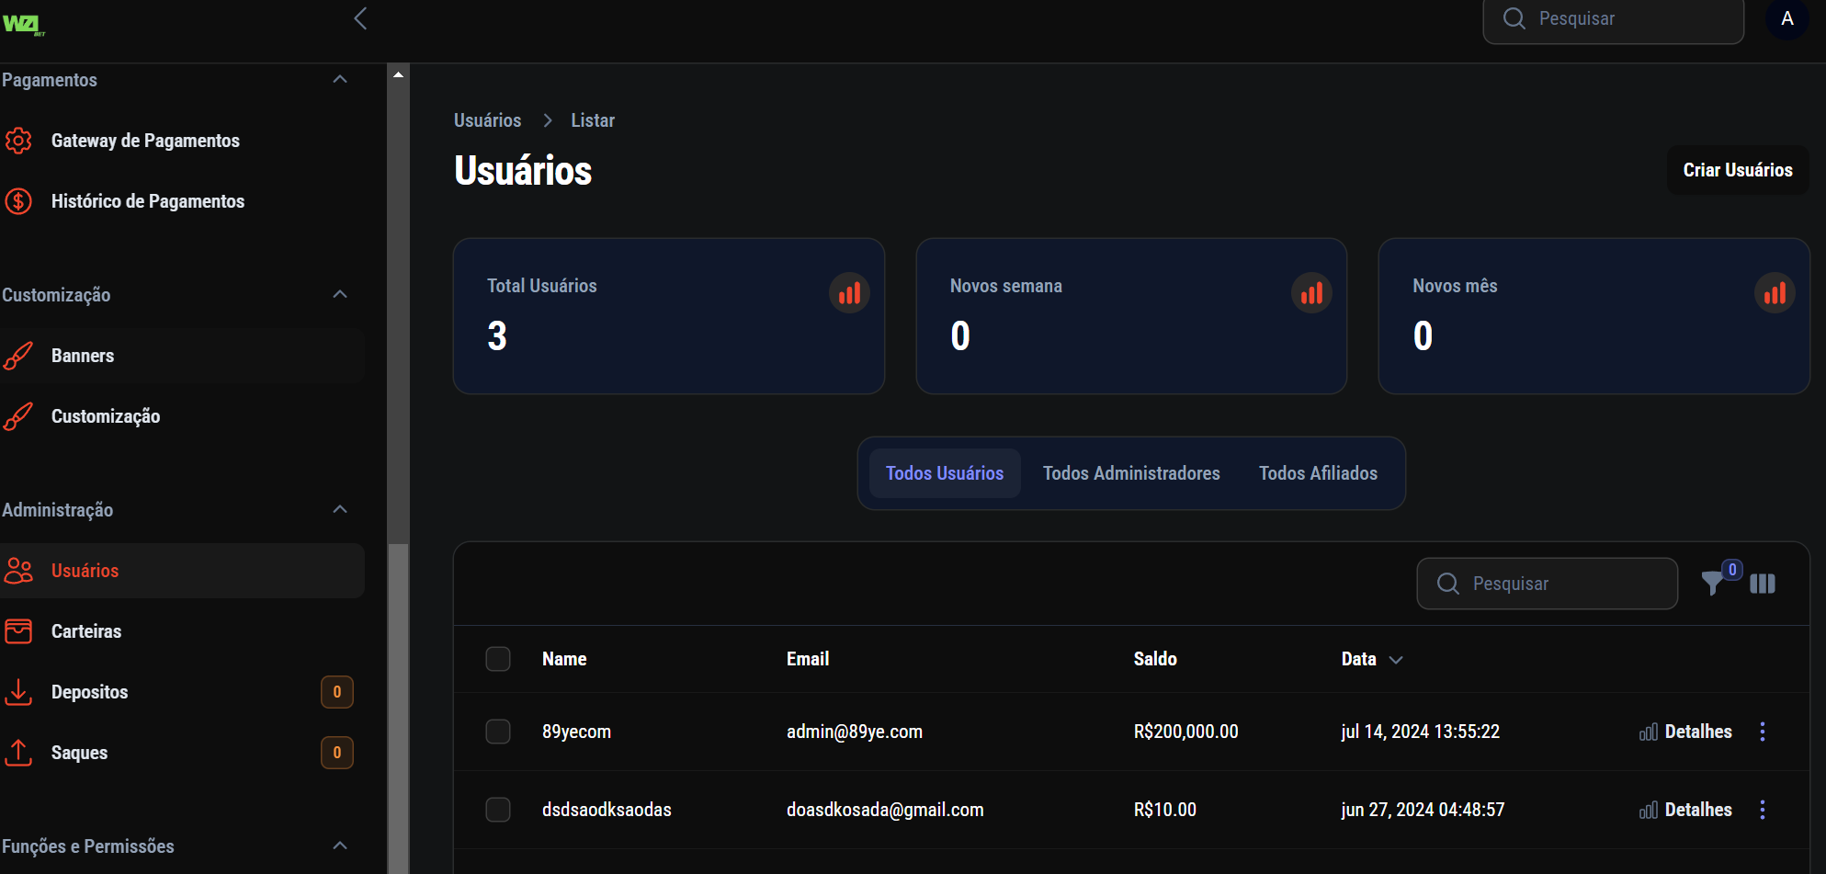Click the Criar Usuários button

1737,170
